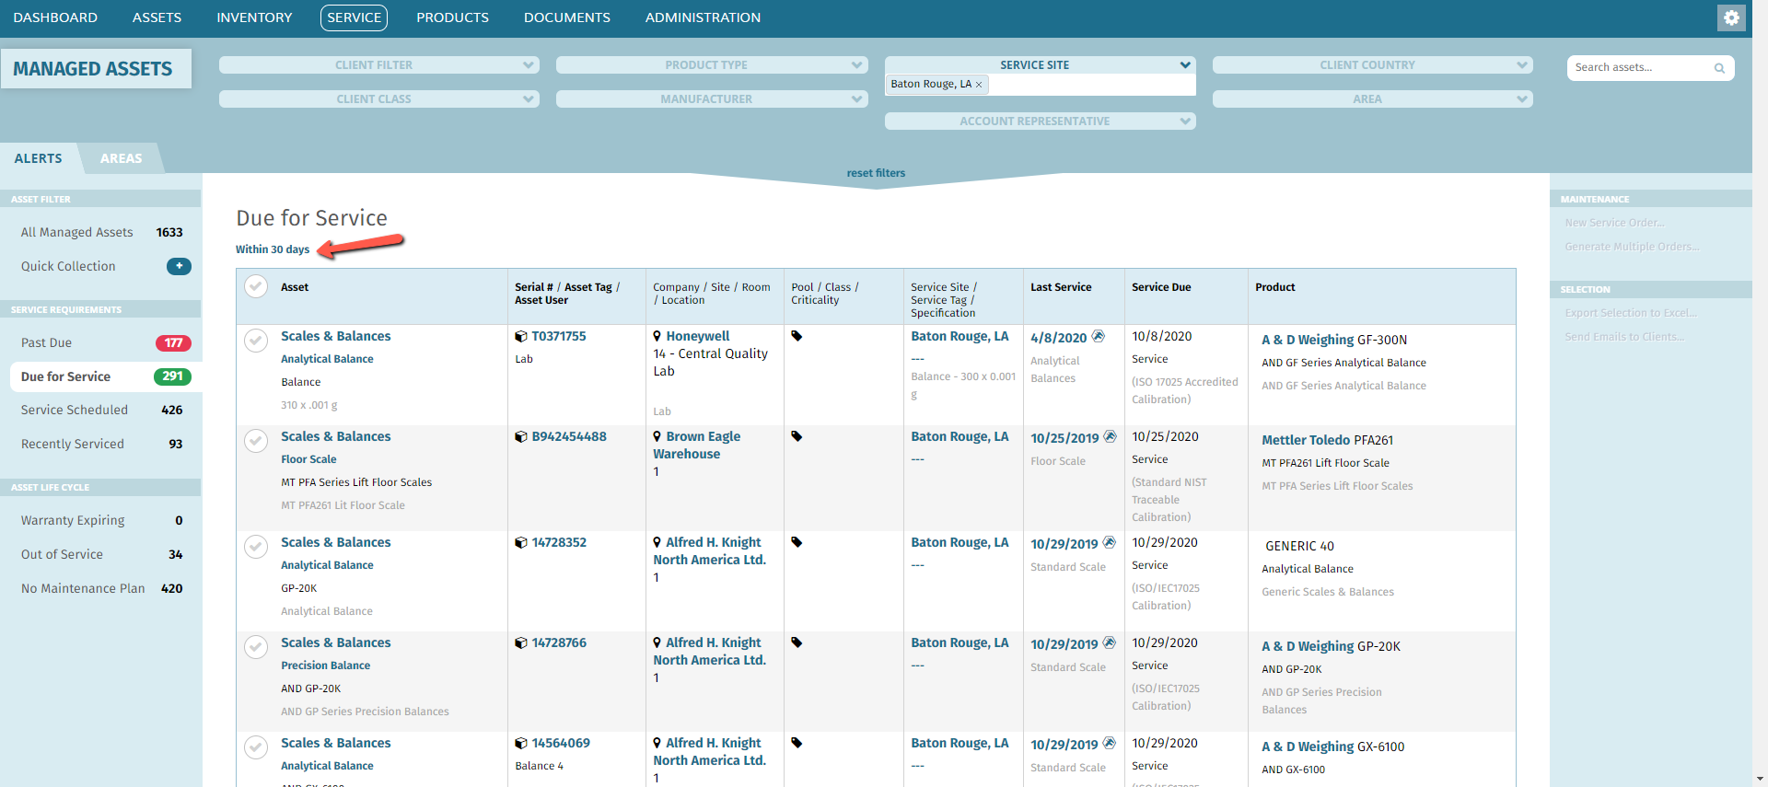Click certificate icon in serial 14728766 row
The width and height of the screenshot is (1768, 787).
coord(1110,643)
